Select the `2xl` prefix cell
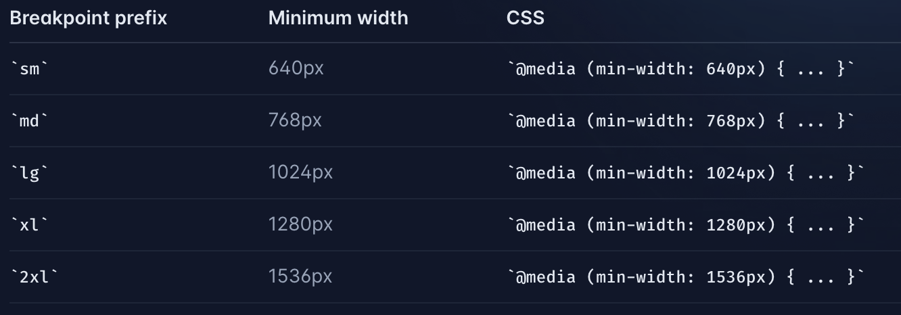 coord(34,277)
